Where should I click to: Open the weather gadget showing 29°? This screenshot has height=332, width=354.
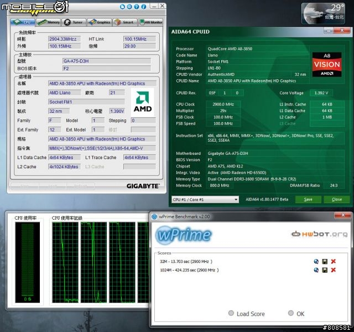coord(323,13)
